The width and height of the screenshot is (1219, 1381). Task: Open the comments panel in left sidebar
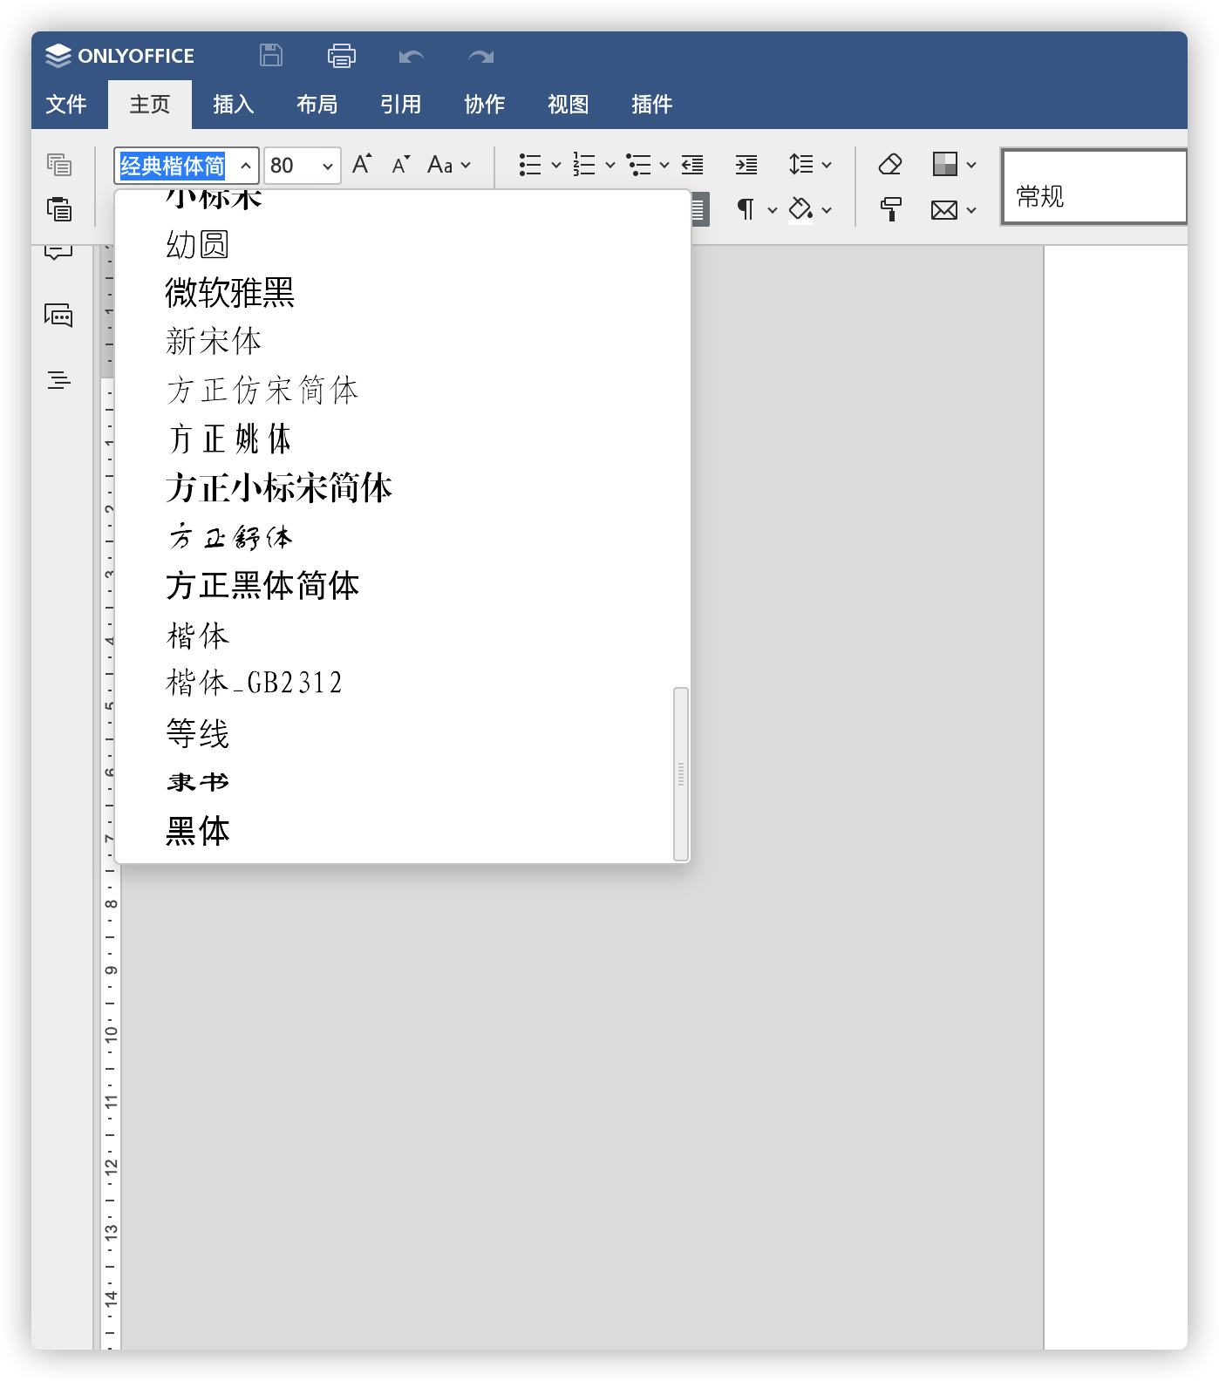58,315
